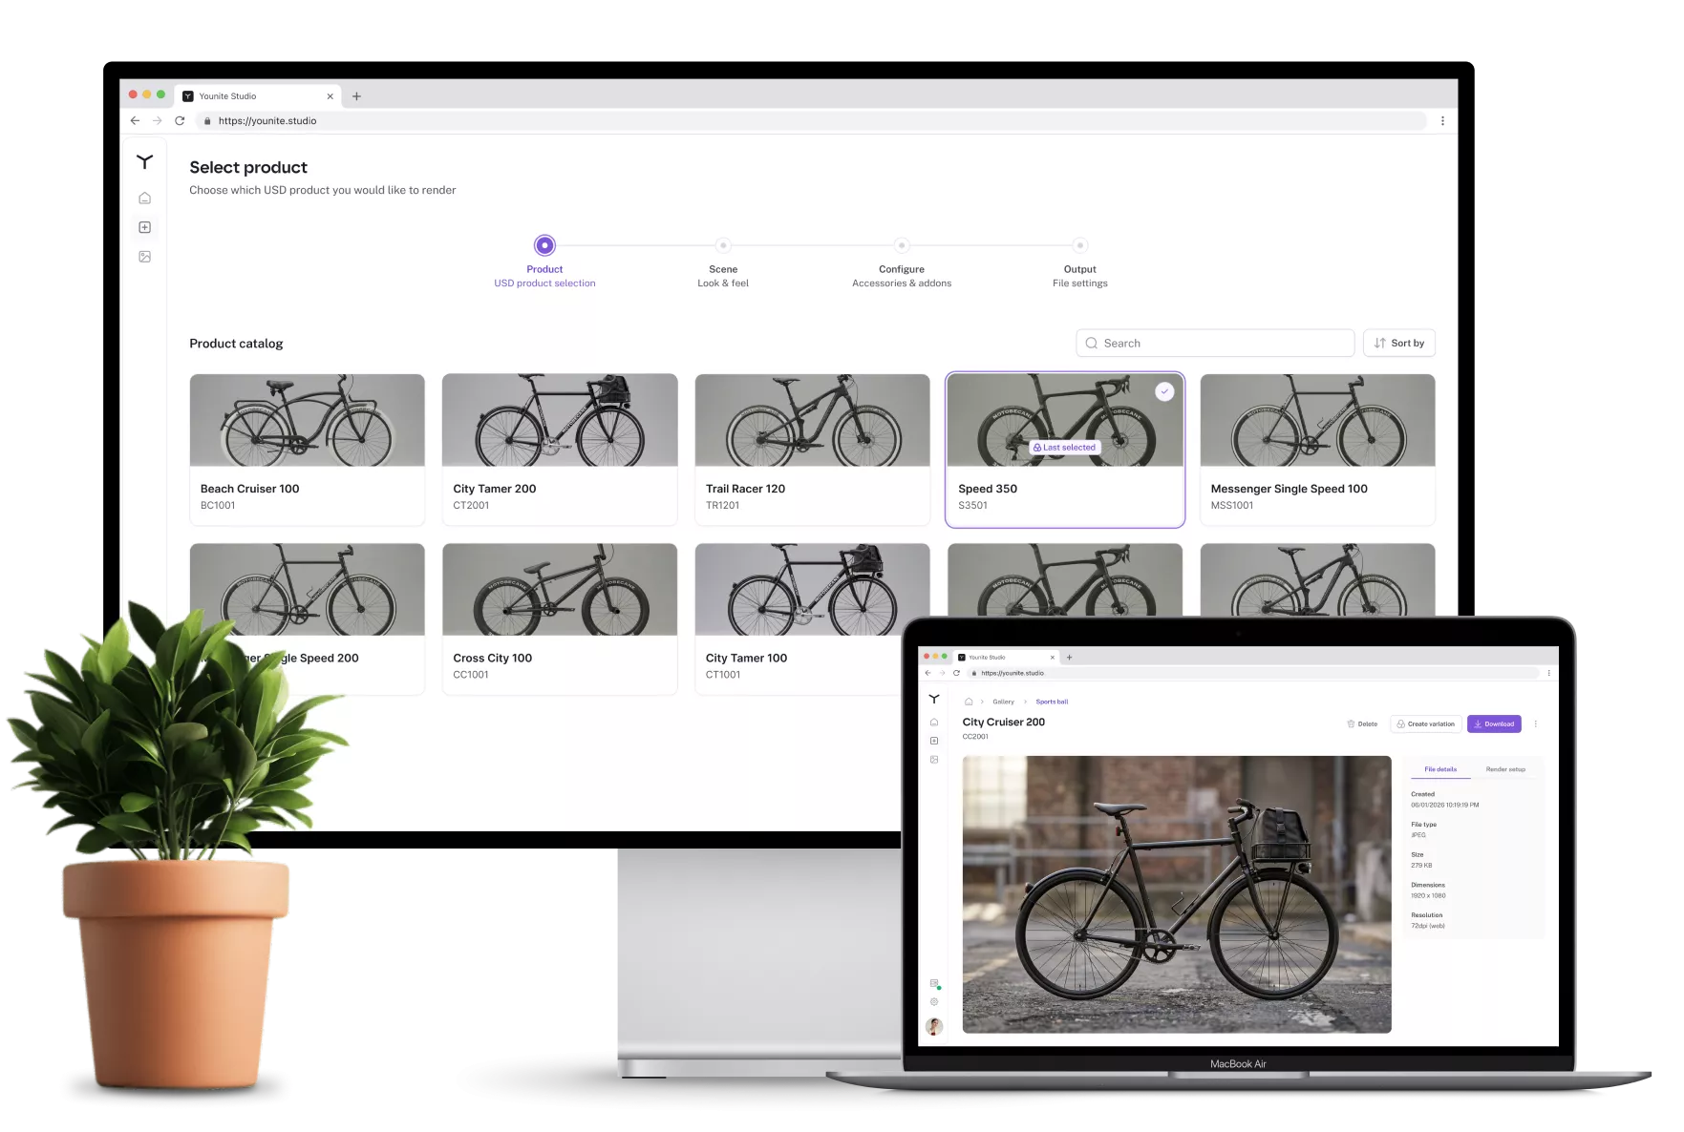
Task: Click the purple Download button
Action: (1494, 724)
